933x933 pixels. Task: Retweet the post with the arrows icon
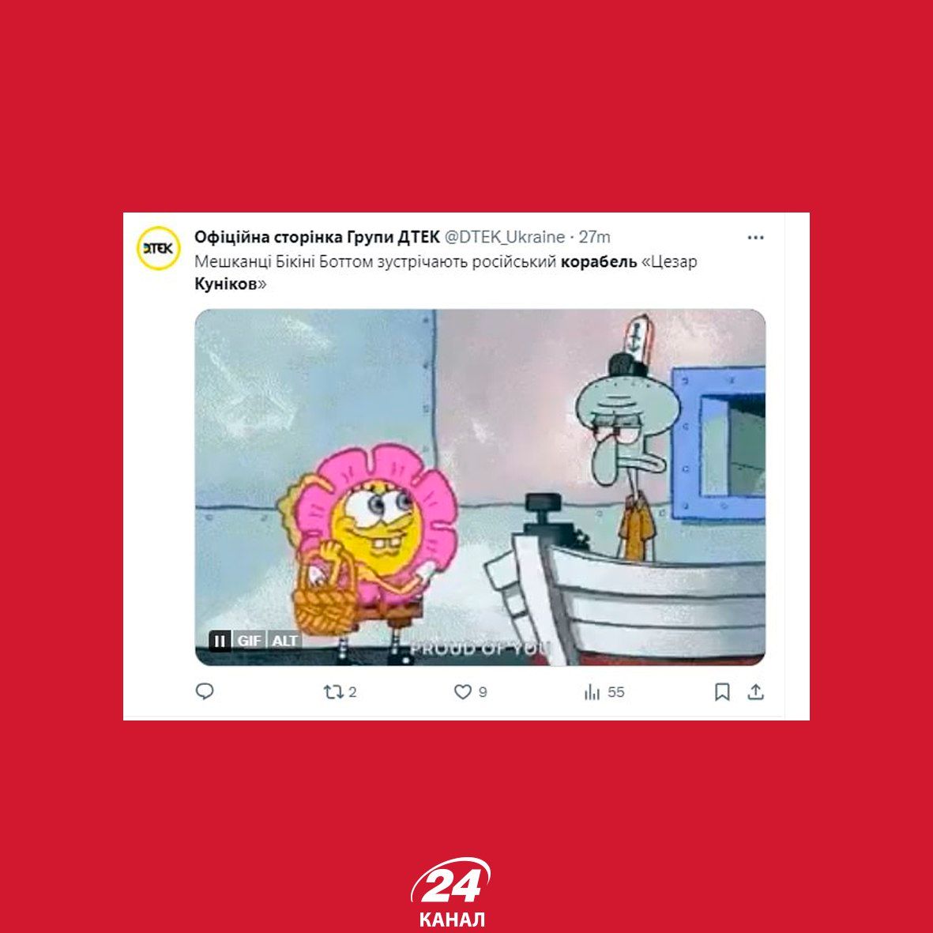tap(333, 692)
